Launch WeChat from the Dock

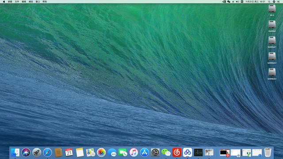point(166,152)
